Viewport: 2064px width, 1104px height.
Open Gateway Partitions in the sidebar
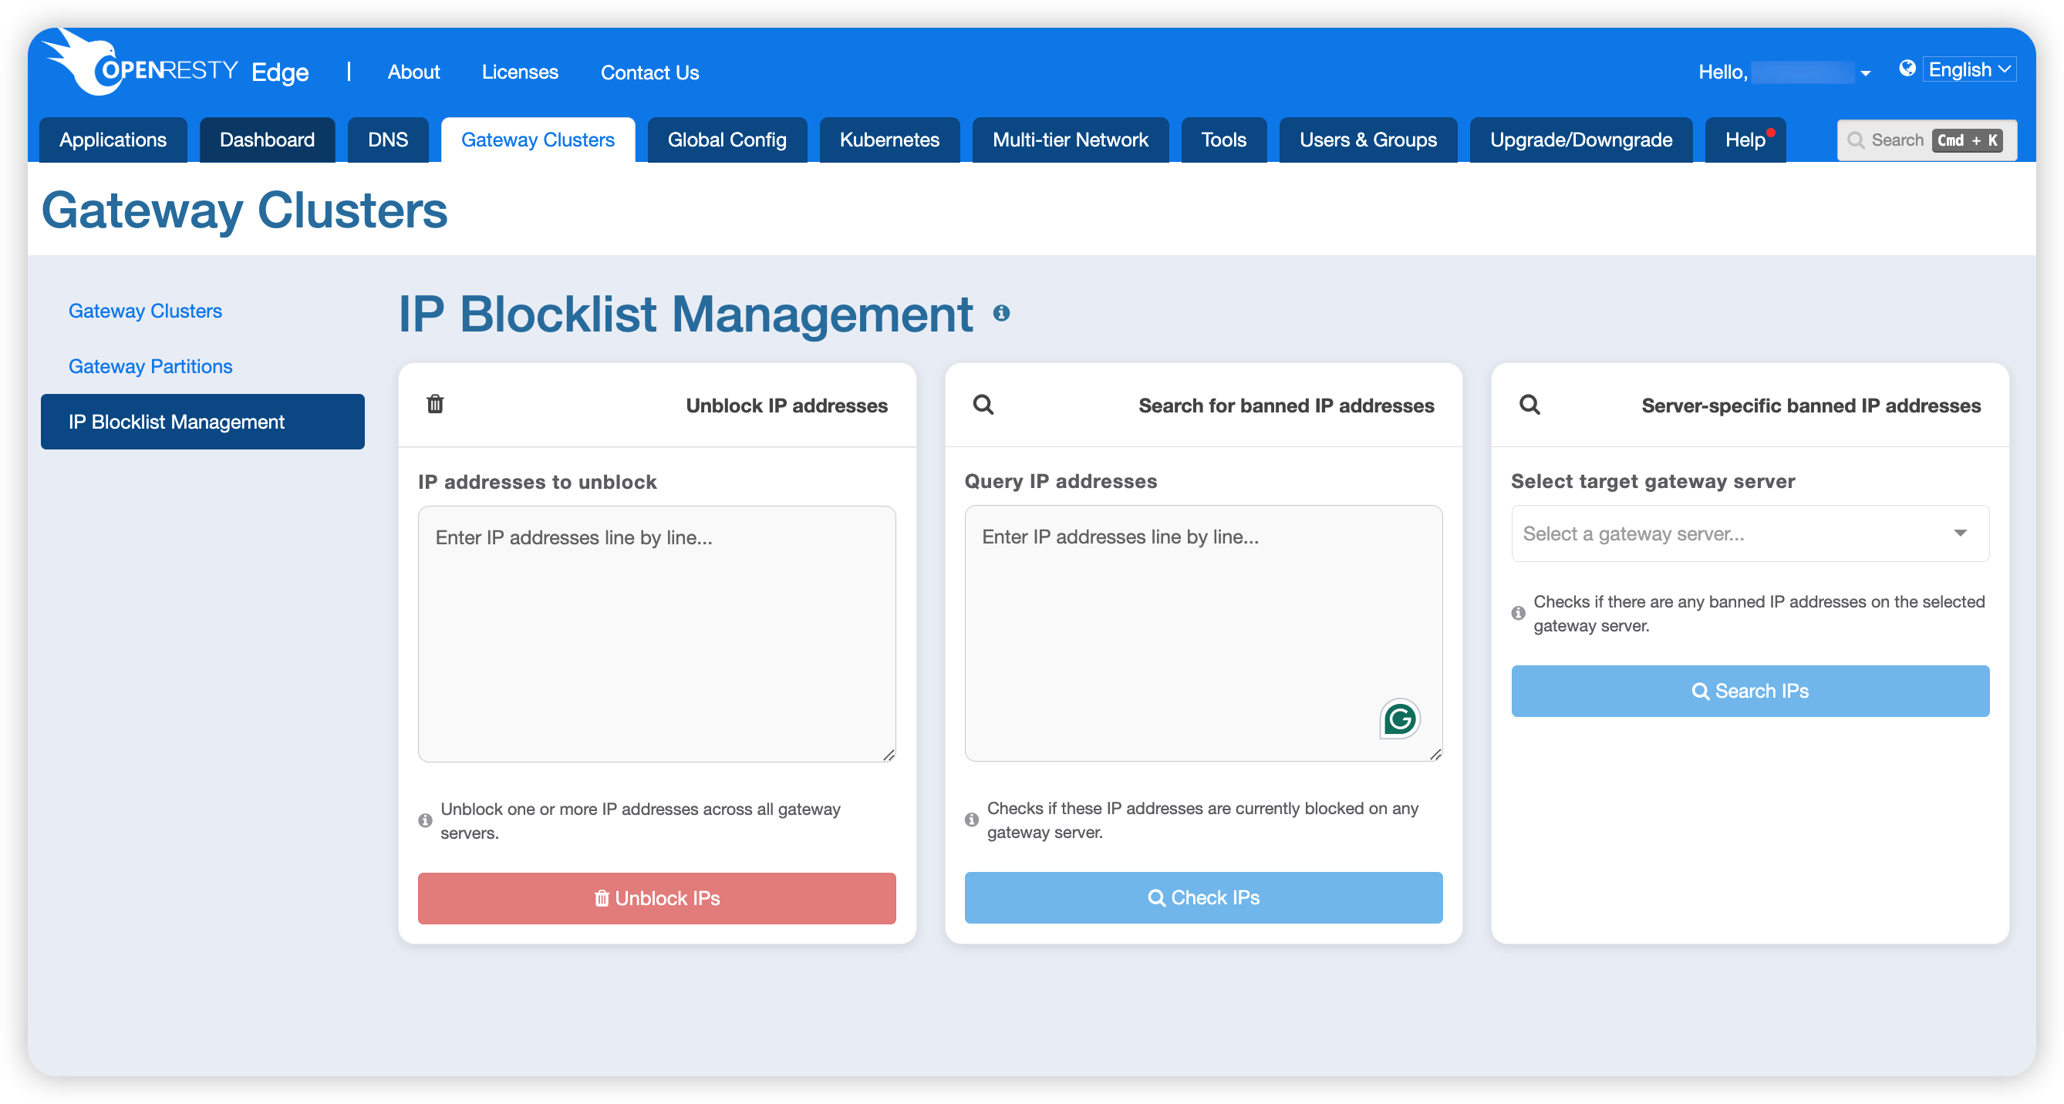150,366
